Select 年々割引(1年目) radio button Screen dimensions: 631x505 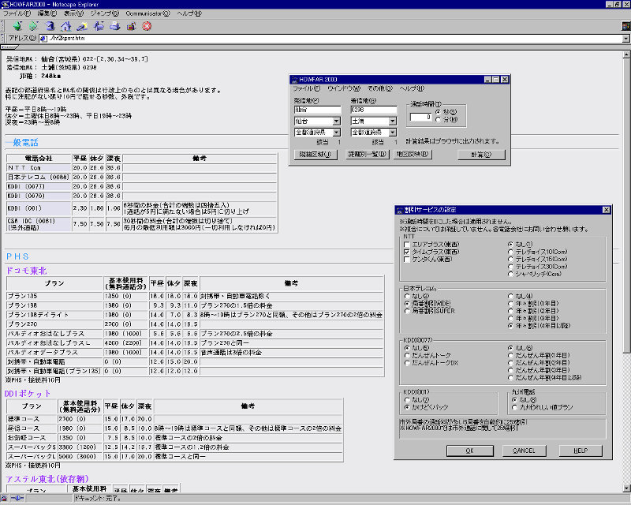pos(510,304)
